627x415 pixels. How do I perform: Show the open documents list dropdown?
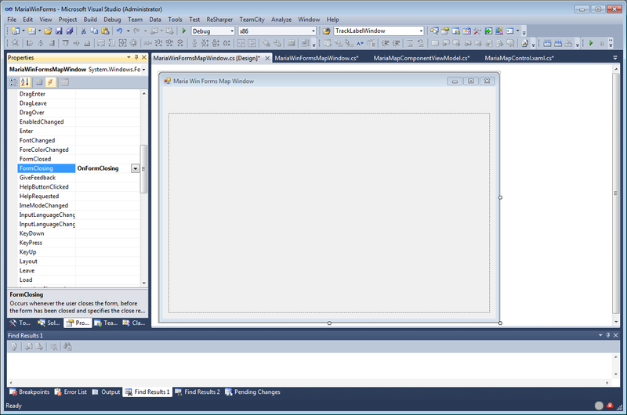point(615,58)
